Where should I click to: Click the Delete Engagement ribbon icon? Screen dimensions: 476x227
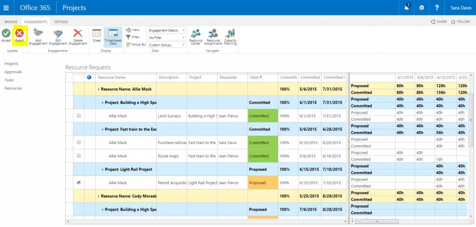[78, 33]
